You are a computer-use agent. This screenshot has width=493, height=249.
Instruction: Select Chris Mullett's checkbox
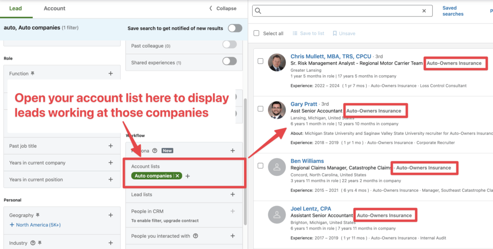(260, 61)
